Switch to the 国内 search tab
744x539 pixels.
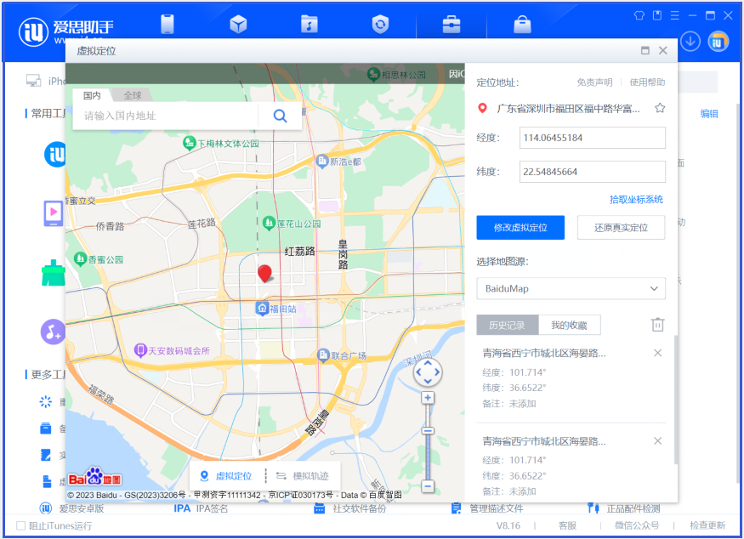pos(92,95)
